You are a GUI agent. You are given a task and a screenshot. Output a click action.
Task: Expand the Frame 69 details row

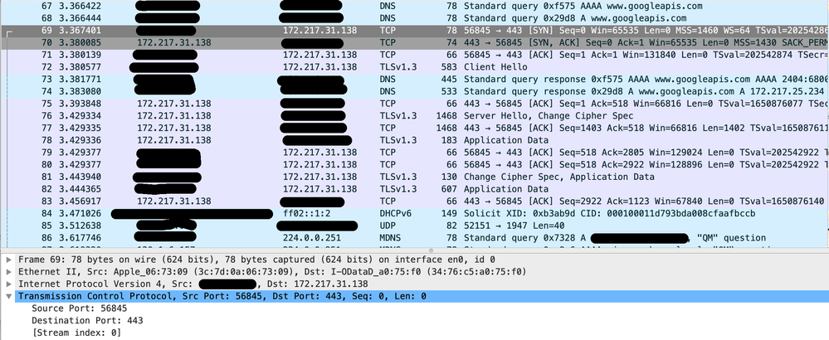[8, 260]
